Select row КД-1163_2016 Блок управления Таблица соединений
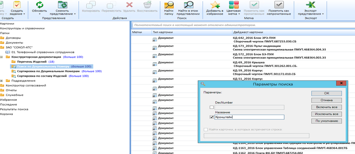 243,148
